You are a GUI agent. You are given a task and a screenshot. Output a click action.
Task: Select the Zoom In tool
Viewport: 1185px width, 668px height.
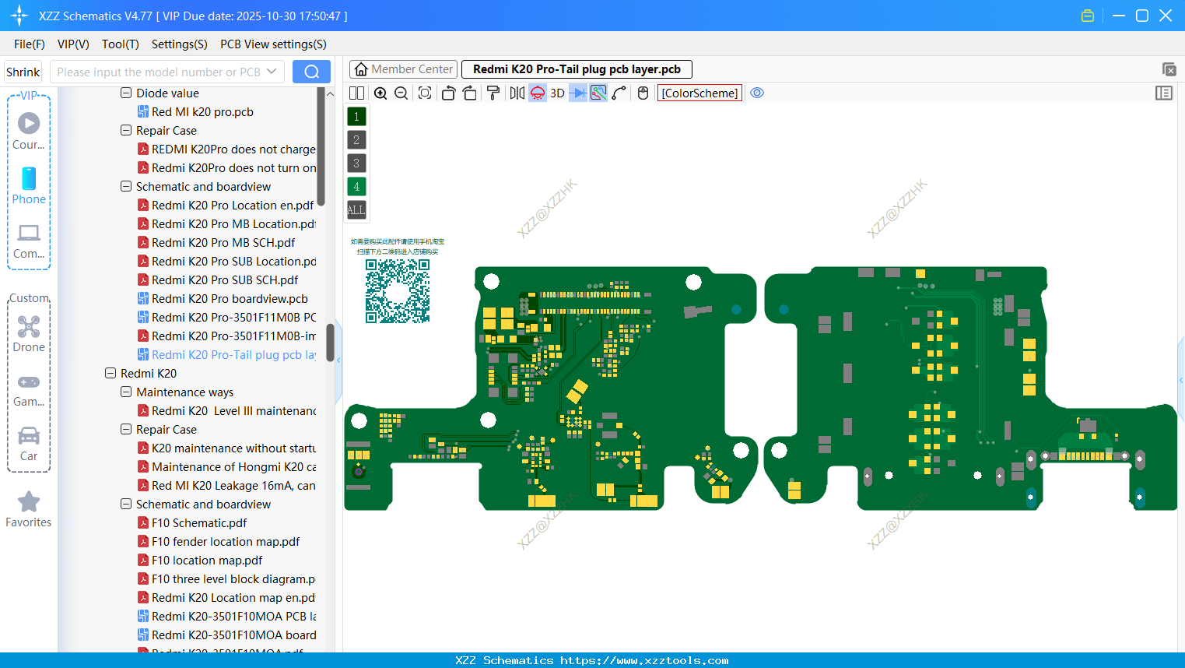pyautogui.click(x=380, y=93)
